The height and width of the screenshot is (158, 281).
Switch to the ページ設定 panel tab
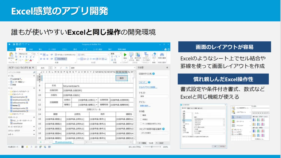(x=160, y=143)
